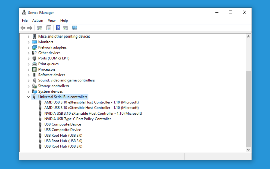Click the System devices folder icon

coord(34,91)
